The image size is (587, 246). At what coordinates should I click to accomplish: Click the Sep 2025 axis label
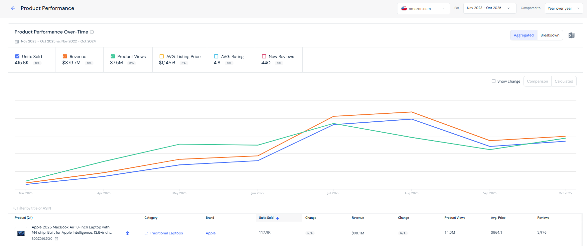tap(490, 193)
